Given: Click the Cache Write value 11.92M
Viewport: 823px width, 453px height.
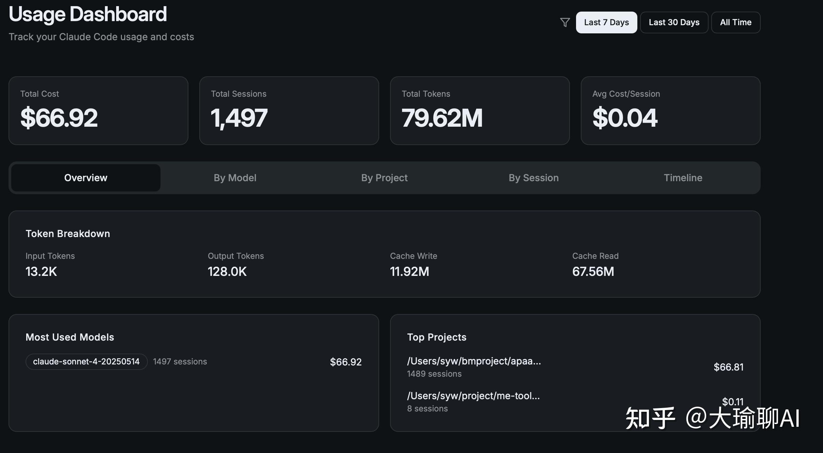Looking at the screenshot, I should pos(409,271).
